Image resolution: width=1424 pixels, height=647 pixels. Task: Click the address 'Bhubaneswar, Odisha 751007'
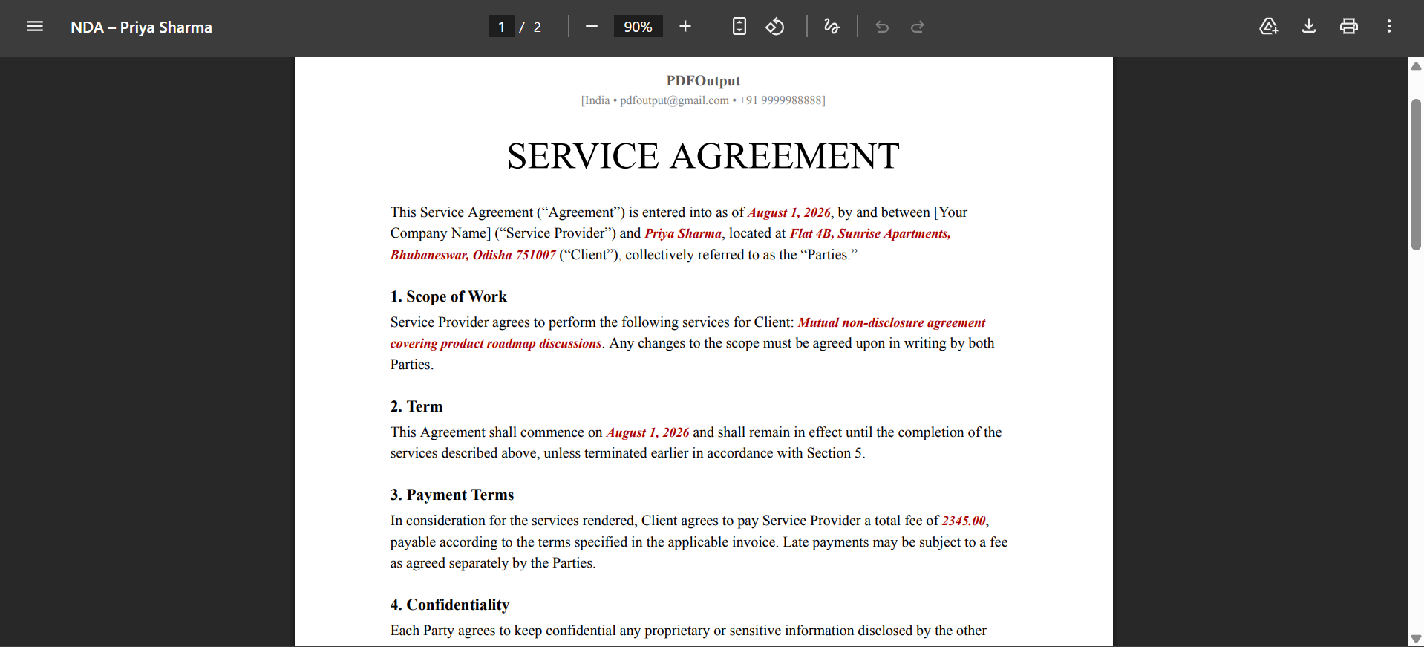(x=473, y=255)
